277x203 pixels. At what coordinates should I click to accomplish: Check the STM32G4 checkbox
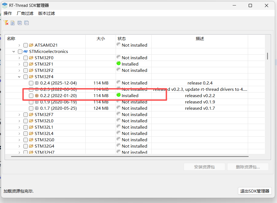[x=26, y=146]
